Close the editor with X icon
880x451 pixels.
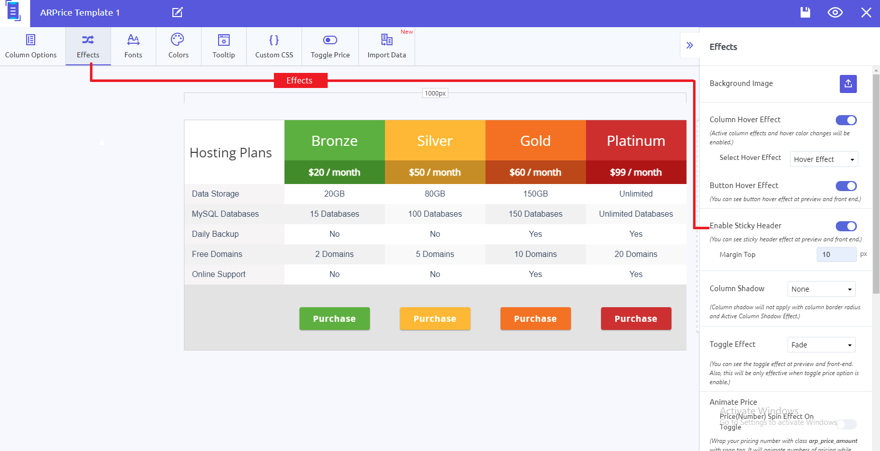coord(866,13)
